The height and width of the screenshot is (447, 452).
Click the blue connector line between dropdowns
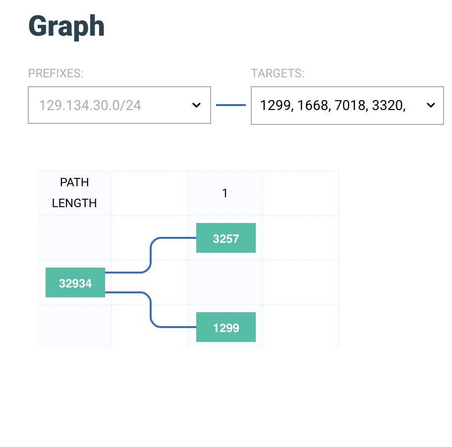pyautogui.click(x=231, y=105)
